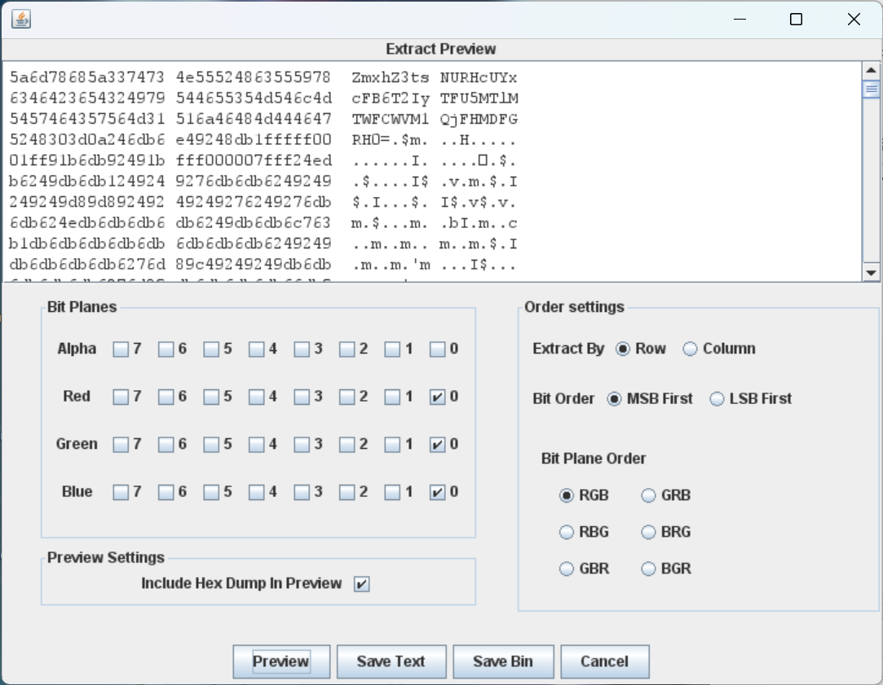Choose LSB First bit order
883x685 pixels.
tap(717, 399)
